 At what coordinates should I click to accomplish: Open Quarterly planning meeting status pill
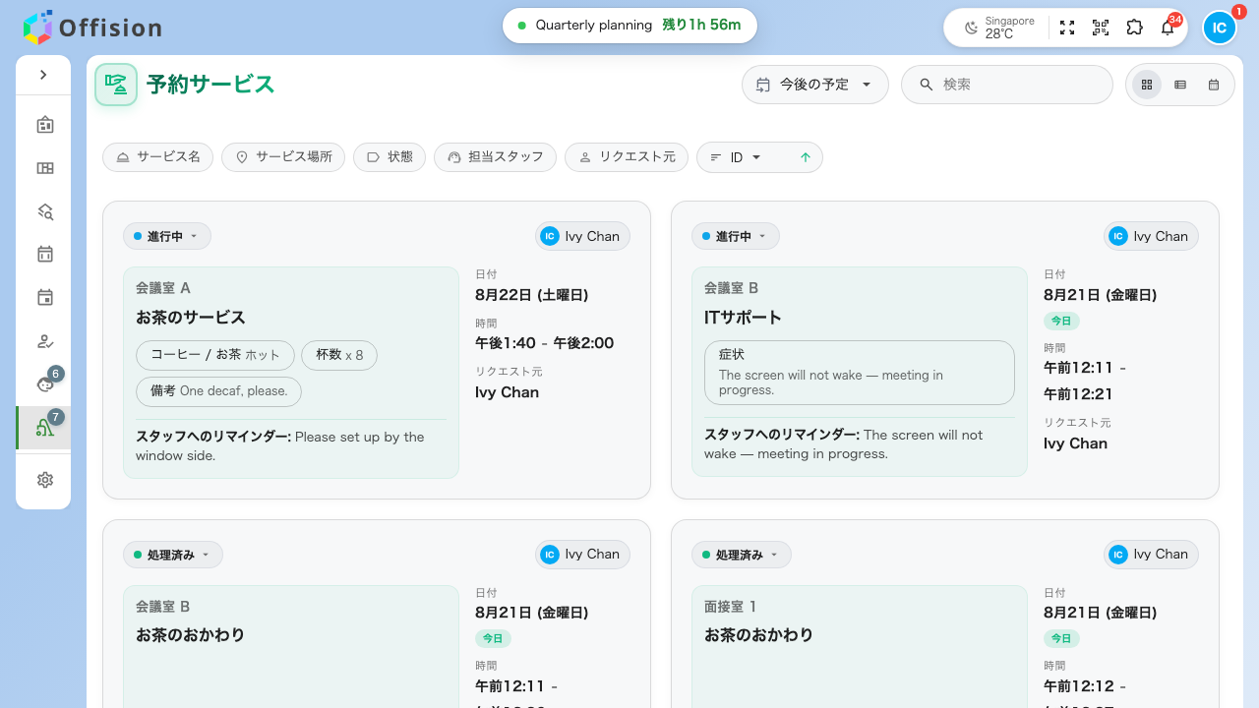[629, 26]
